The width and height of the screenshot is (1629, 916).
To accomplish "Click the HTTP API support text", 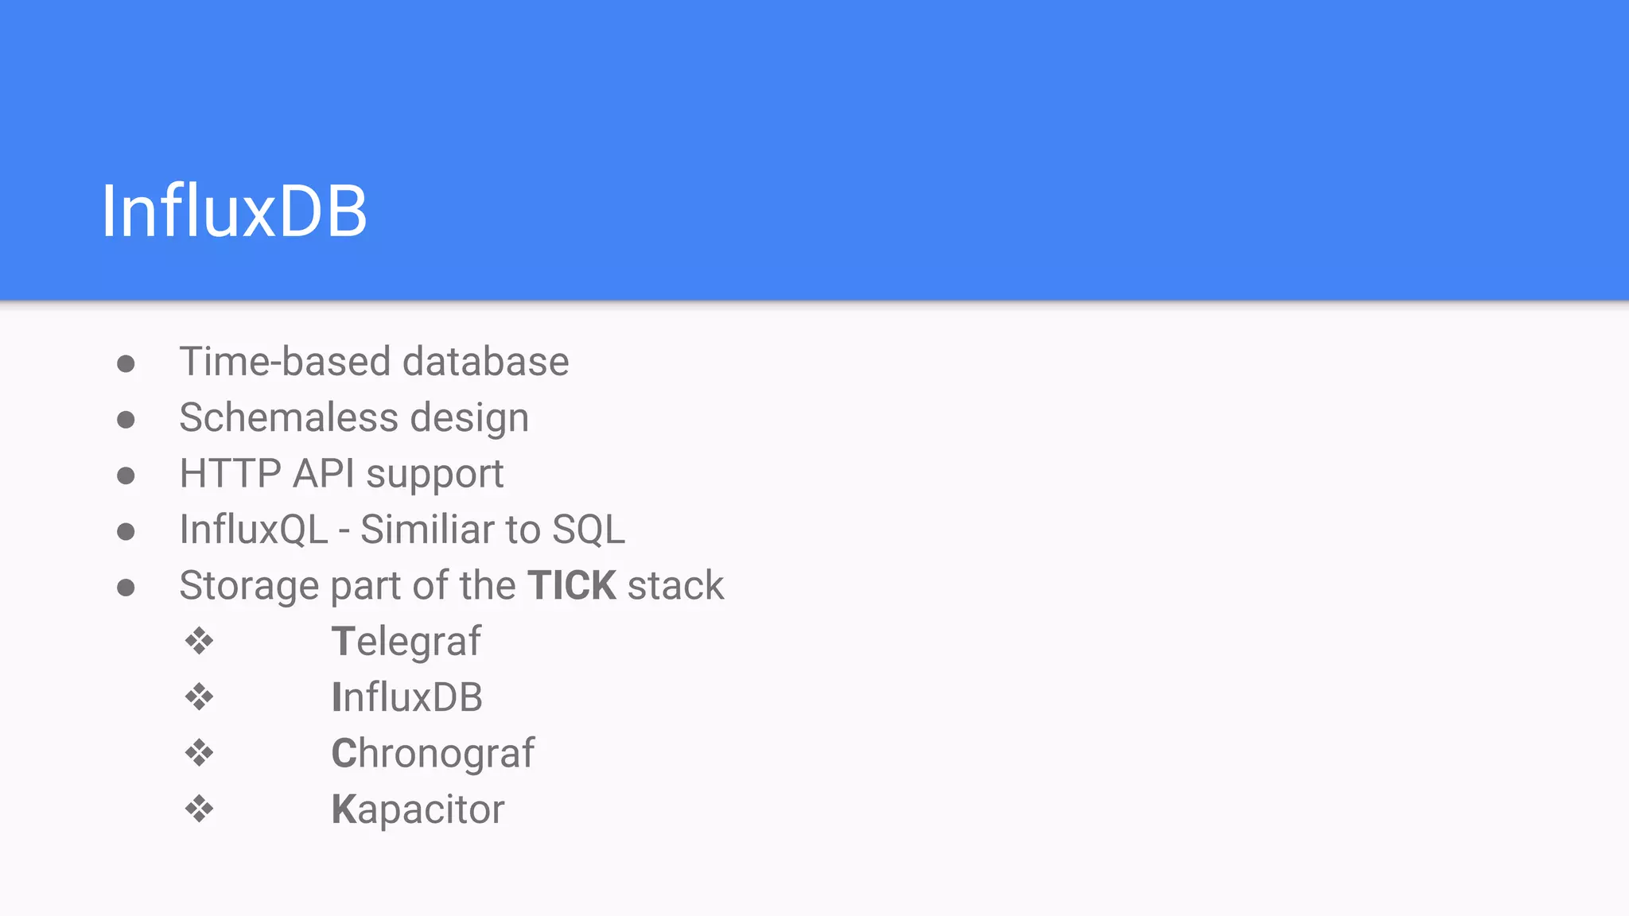I will pos(341,474).
